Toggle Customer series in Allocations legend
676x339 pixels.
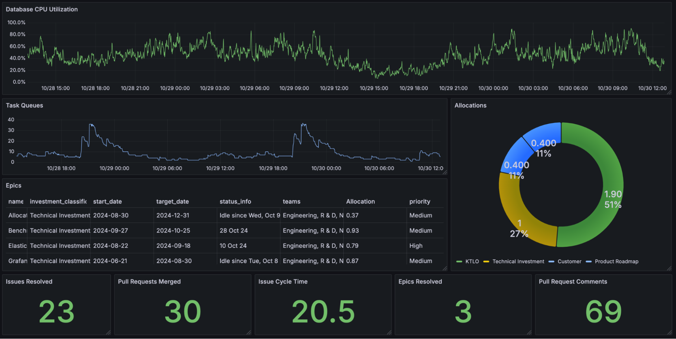569,261
